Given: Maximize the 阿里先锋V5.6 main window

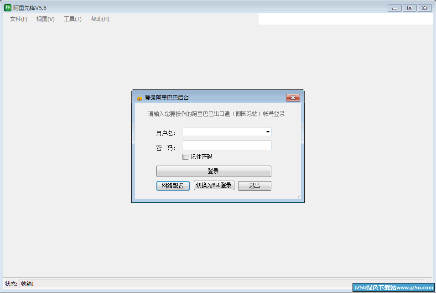Looking at the screenshot, I should [410, 8].
